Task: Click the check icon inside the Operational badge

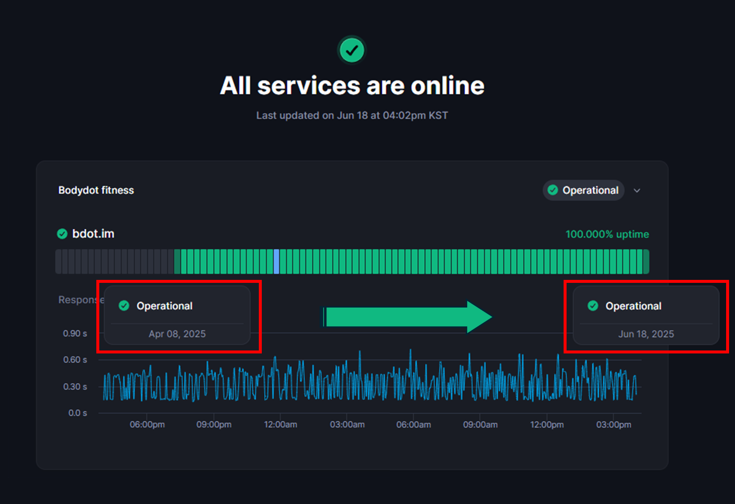Action: click(553, 190)
